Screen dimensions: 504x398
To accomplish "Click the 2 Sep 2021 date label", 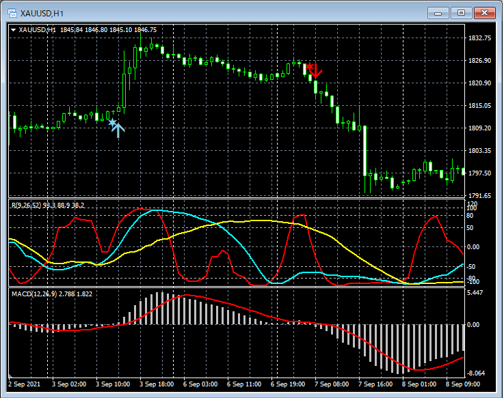I will point(25,384).
